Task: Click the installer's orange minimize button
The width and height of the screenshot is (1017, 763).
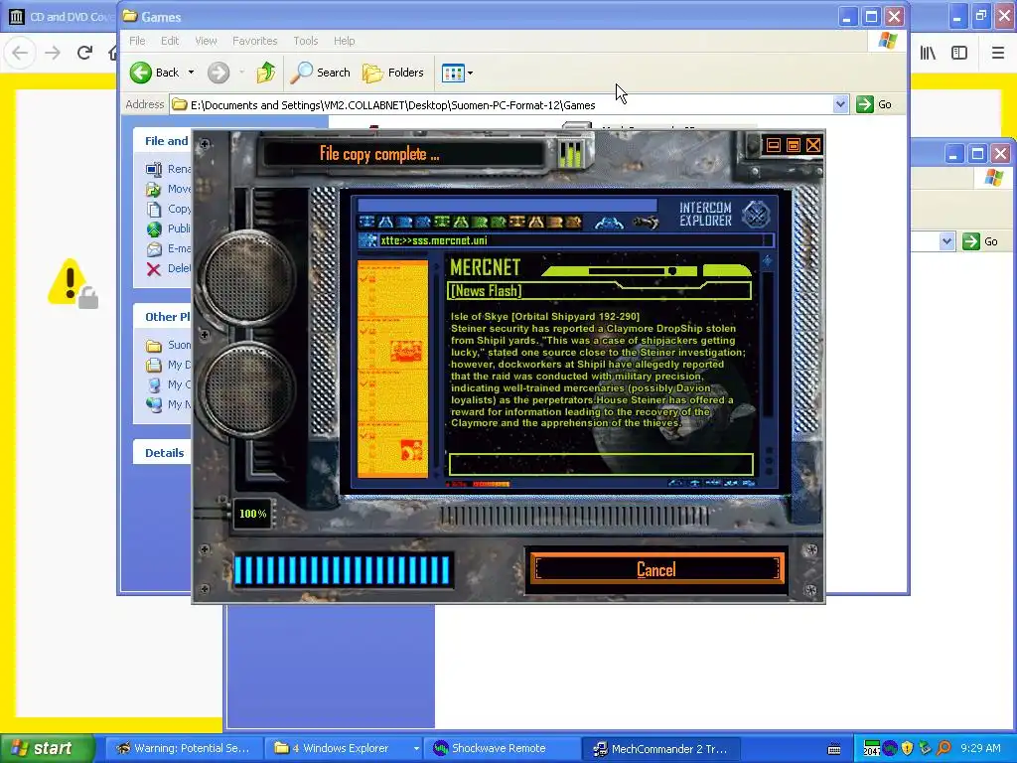Action: point(773,145)
